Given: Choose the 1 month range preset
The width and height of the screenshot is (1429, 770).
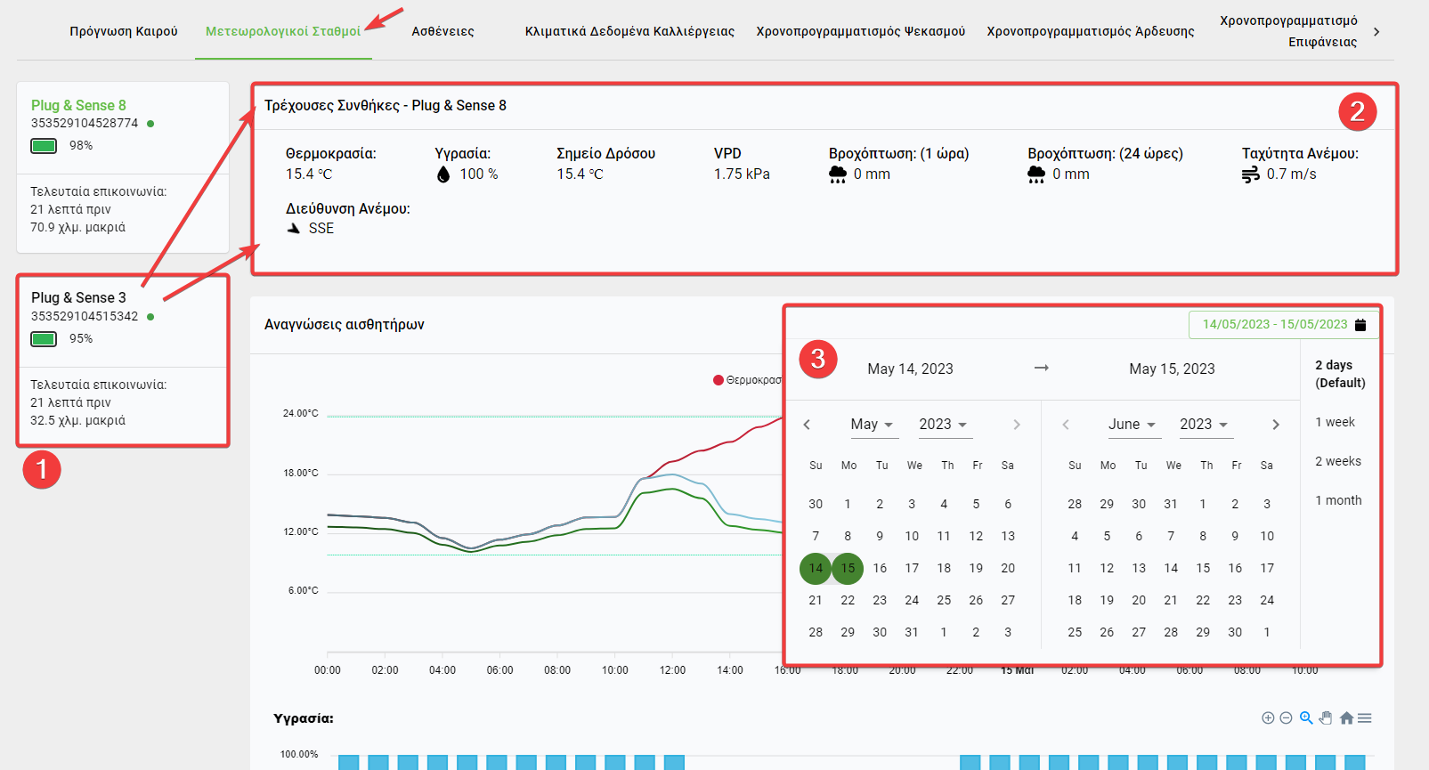Looking at the screenshot, I should 1338,500.
